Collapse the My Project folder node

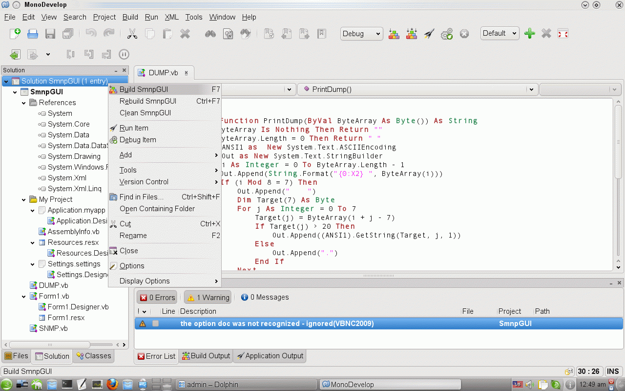tap(24, 199)
